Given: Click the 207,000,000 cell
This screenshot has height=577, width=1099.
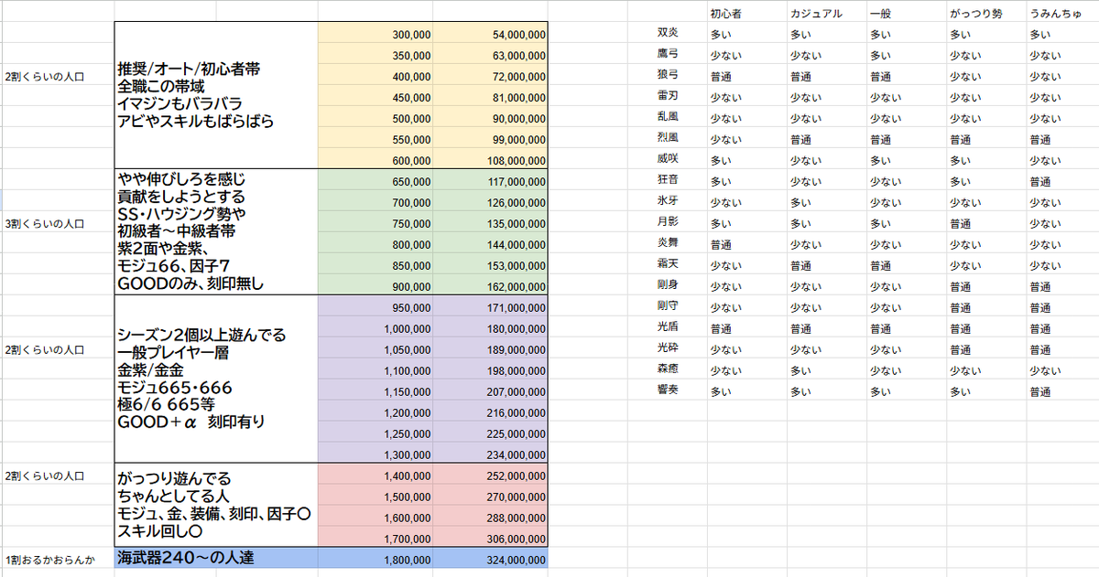Looking at the screenshot, I should pyautogui.click(x=491, y=391).
